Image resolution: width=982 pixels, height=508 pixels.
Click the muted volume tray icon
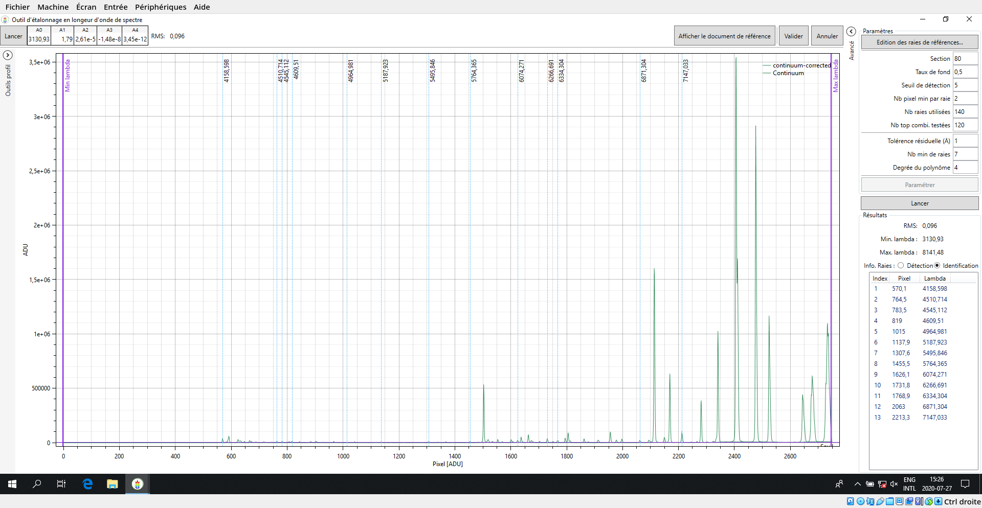(x=894, y=484)
